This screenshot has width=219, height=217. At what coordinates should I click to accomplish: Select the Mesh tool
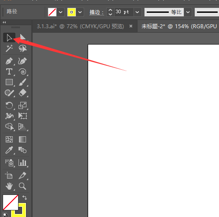pyautogui.click(x=9, y=139)
